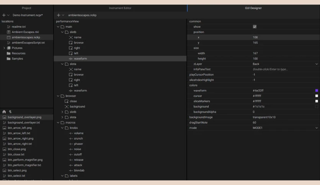Click the Ambient Escapes.nki file icon
This screenshot has height=185, width=320.
8,32
